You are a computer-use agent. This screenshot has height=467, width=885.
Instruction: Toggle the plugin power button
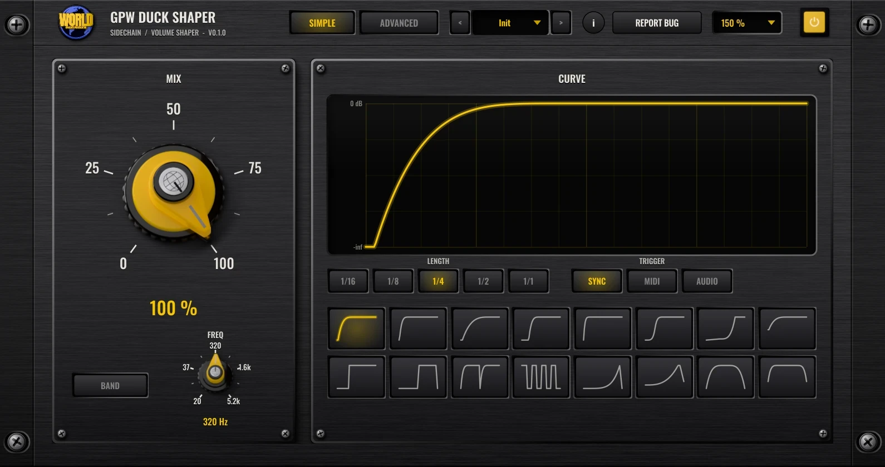click(814, 23)
